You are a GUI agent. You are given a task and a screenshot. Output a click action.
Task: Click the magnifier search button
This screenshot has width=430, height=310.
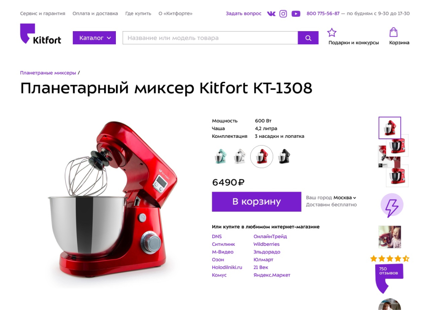pos(308,38)
